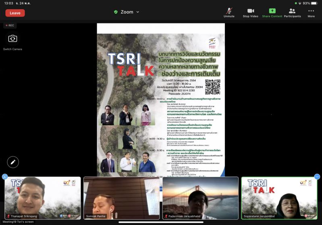The image size is (322, 225).
Task: Tap Soparatana Jarusombat name label
Action: point(259,216)
